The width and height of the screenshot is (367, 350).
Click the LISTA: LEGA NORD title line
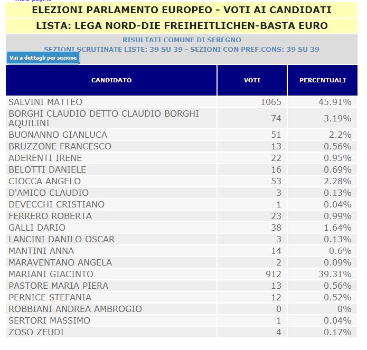182,25
